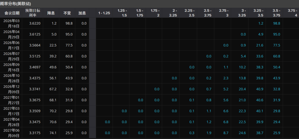Click 不变 value 29.4 for 2027年04月28日
The height and width of the screenshot is (139, 299).
pos(69,122)
